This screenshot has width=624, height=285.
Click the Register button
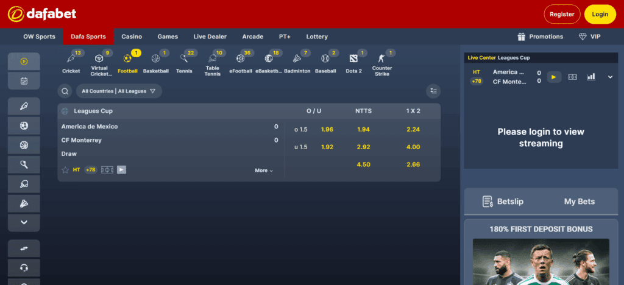click(x=562, y=14)
